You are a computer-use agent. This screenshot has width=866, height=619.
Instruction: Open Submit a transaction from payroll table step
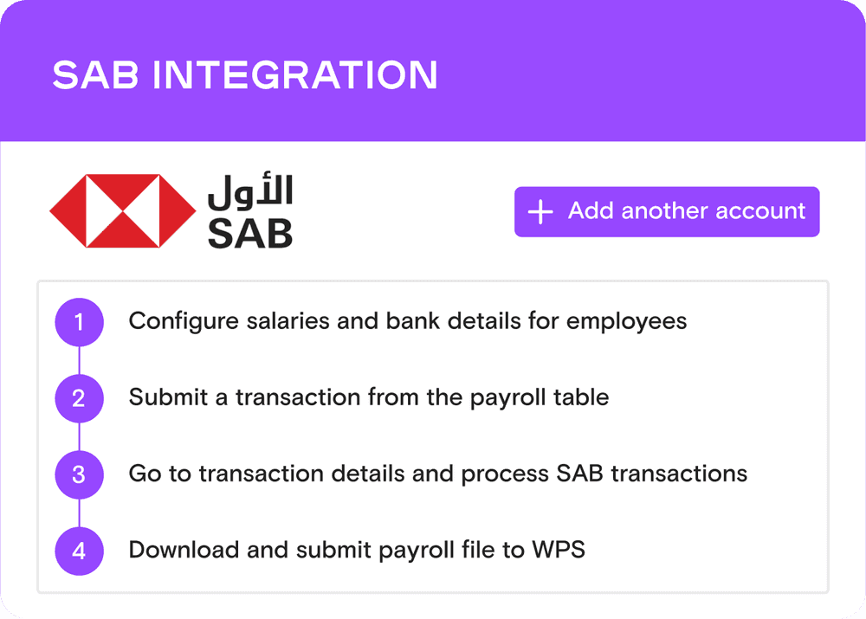368,397
